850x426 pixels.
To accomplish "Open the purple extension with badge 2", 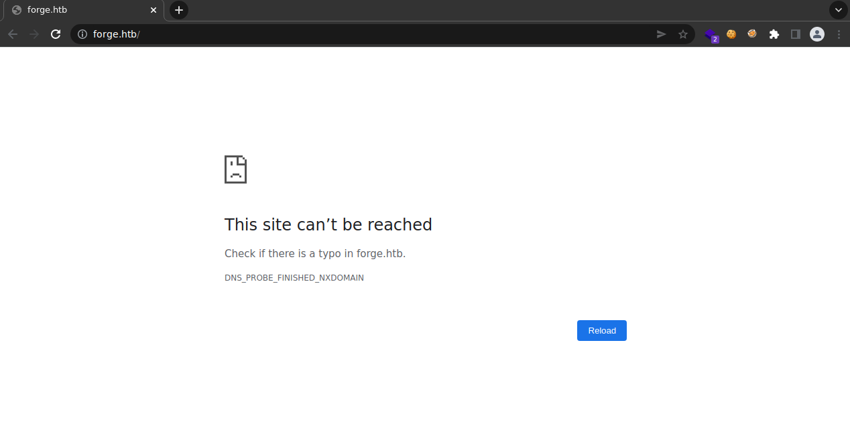I will [711, 34].
